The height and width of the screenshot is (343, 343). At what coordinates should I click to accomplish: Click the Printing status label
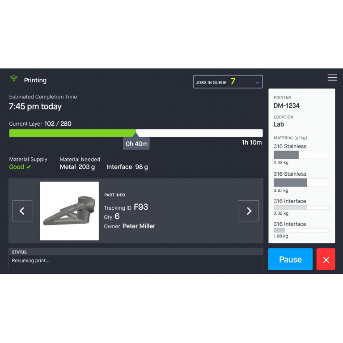[35, 80]
